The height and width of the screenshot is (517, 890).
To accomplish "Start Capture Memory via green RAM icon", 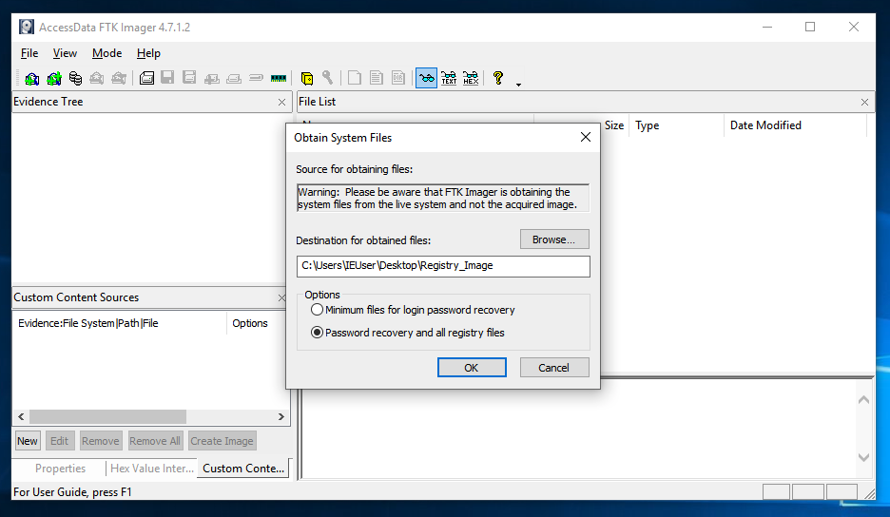I will coord(278,78).
